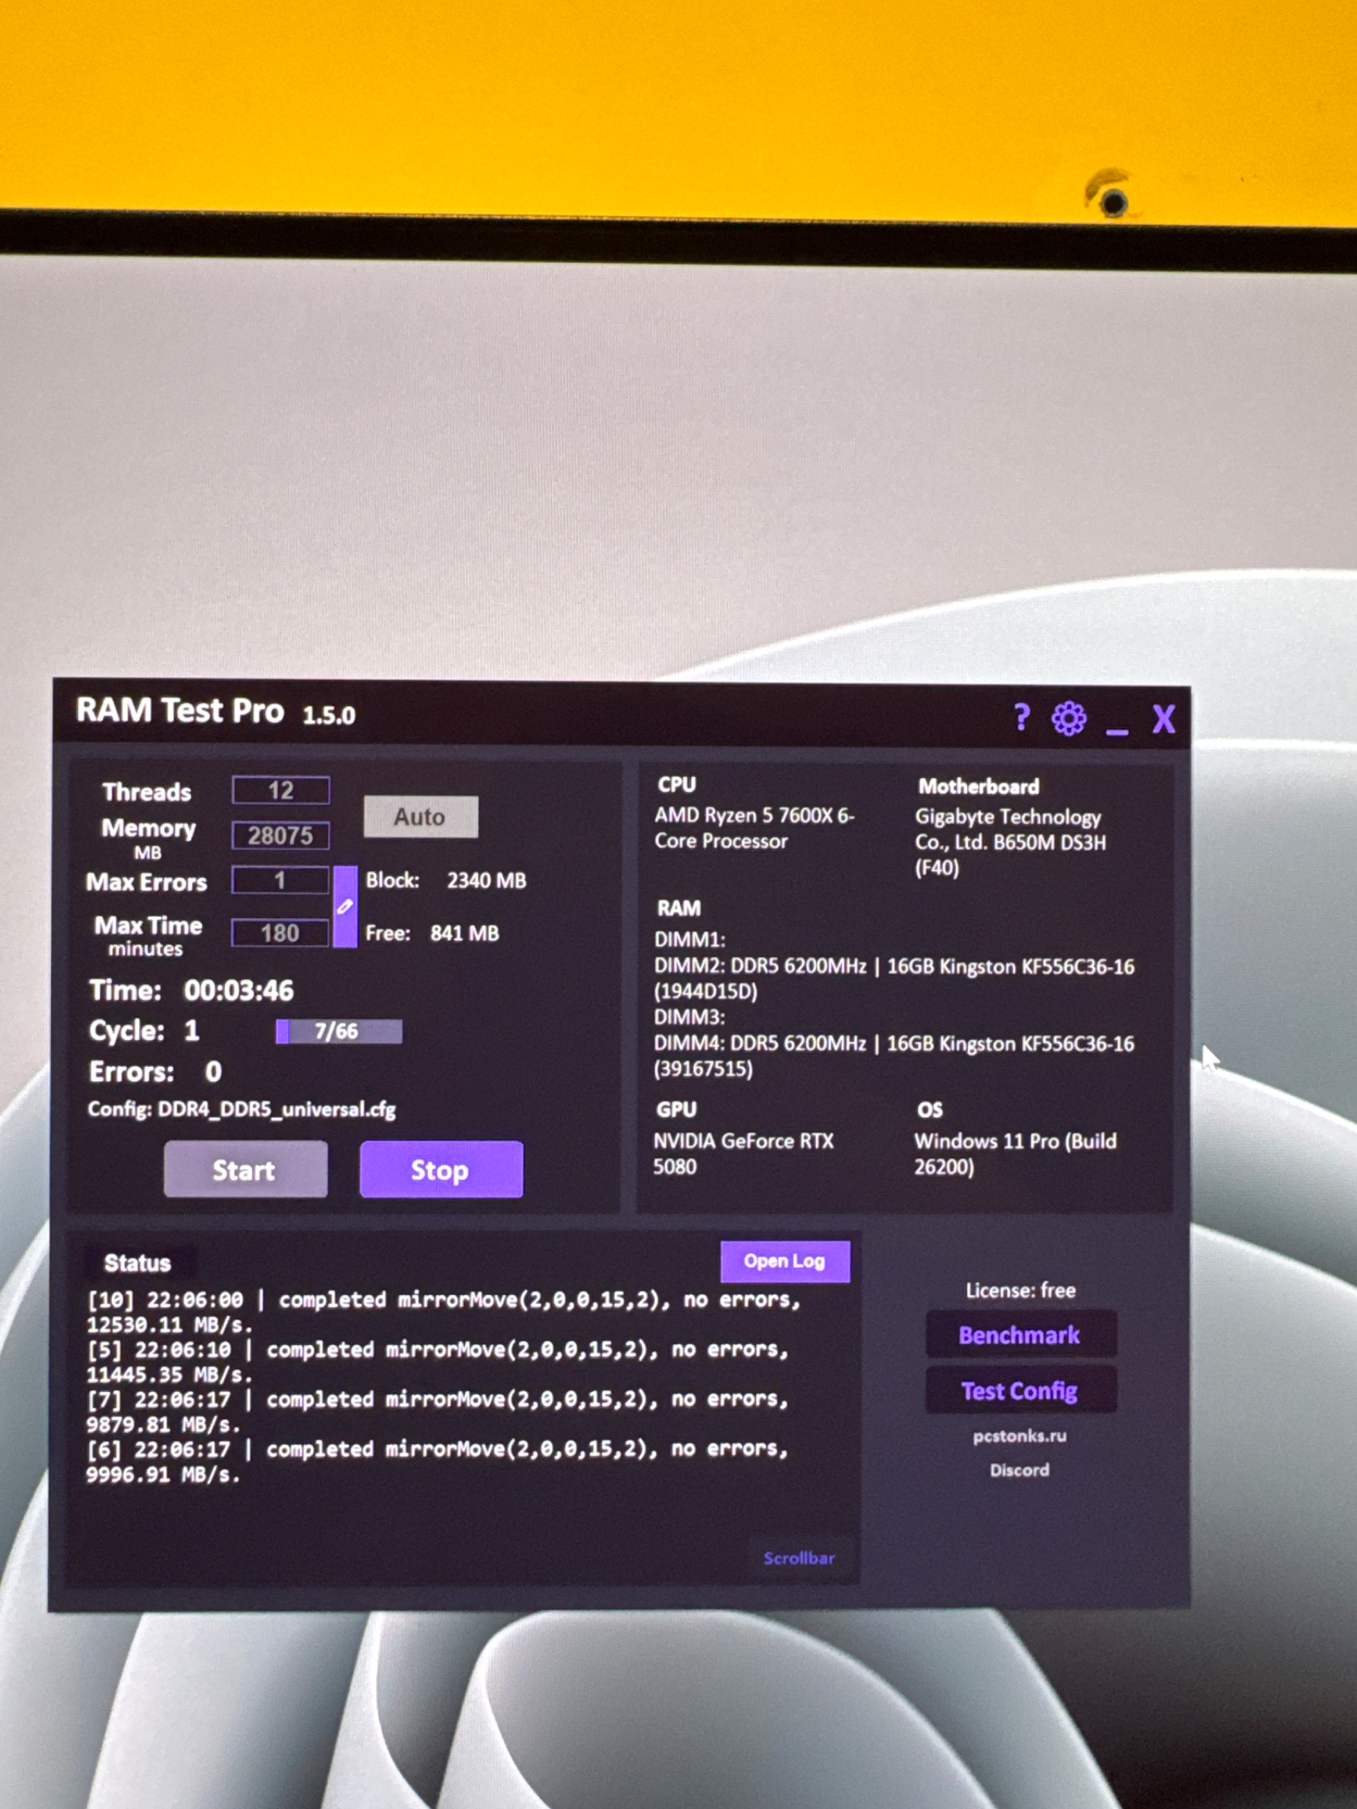
Task: Click the Free value 841 MB
Action: [x=465, y=934]
